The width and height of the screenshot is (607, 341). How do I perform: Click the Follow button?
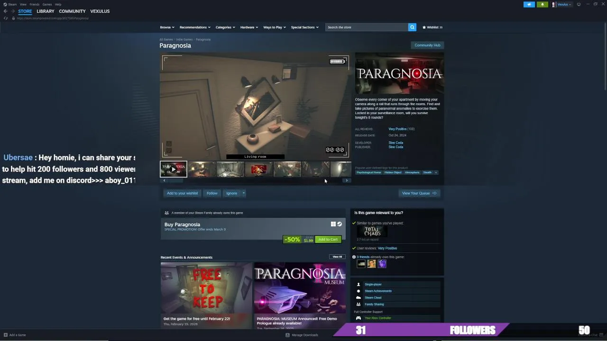[212, 193]
